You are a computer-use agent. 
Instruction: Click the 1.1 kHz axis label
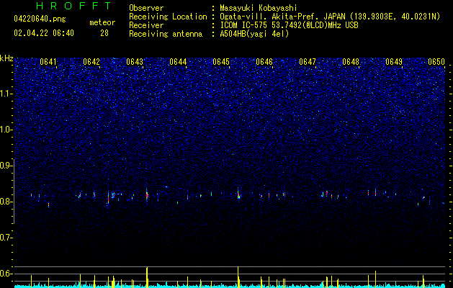(6, 94)
